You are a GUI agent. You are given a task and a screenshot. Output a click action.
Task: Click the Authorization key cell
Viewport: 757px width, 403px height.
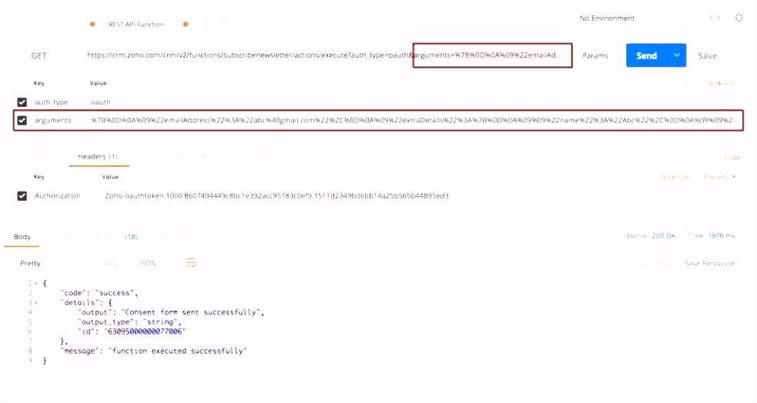[58, 195]
